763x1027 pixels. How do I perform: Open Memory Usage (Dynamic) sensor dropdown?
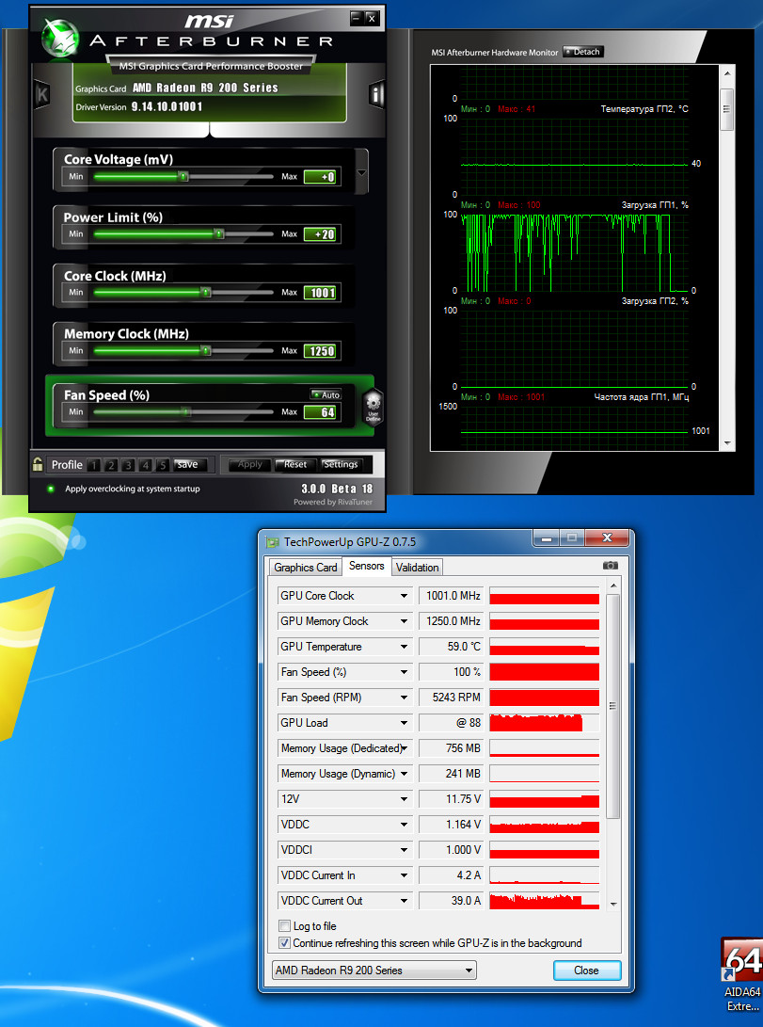pyautogui.click(x=404, y=774)
